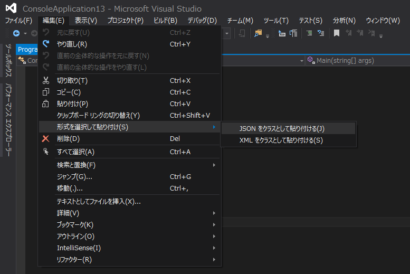Open the ファイル(F) menu
Screen dimensions: 410x274
coord(18,21)
